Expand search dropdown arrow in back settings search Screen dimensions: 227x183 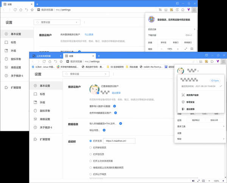76,22
